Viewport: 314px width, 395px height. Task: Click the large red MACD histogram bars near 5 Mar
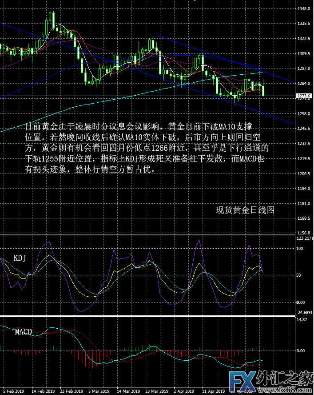coord(91,359)
